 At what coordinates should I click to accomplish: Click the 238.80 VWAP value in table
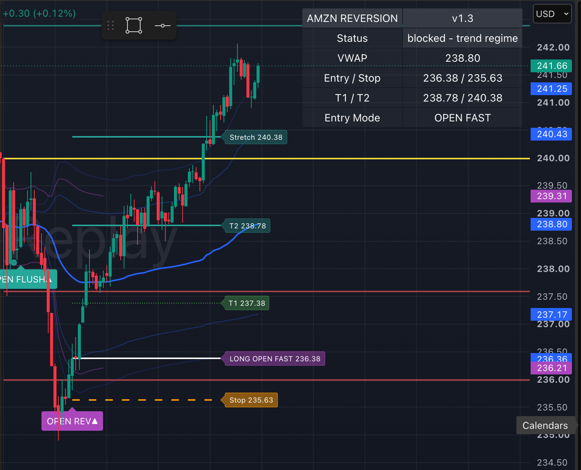coord(463,58)
